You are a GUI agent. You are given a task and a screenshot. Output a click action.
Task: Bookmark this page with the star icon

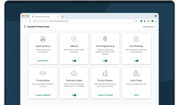coord(136,21)
